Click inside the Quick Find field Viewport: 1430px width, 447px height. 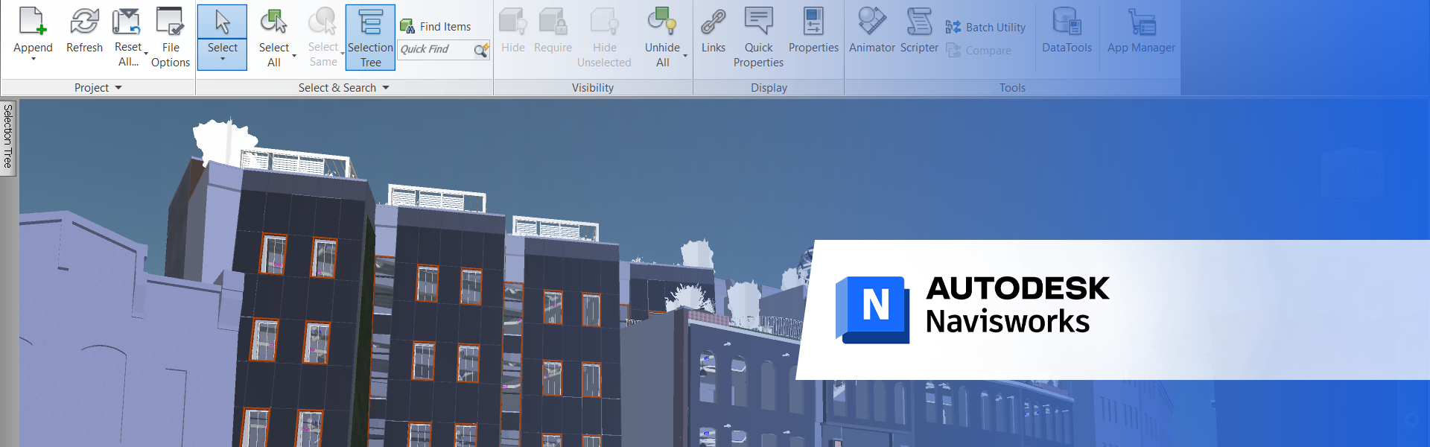435,50
